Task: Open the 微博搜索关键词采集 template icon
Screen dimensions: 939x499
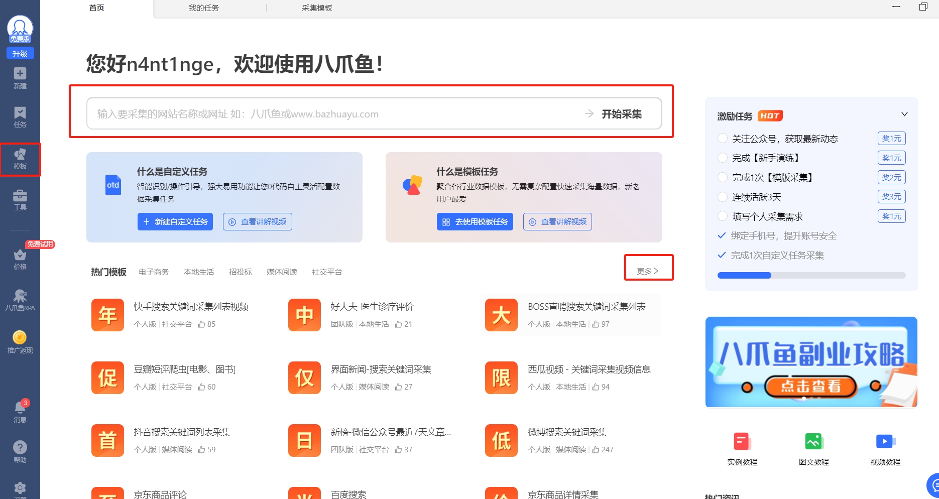Action: pyautogui.click(x=501, y=440)
